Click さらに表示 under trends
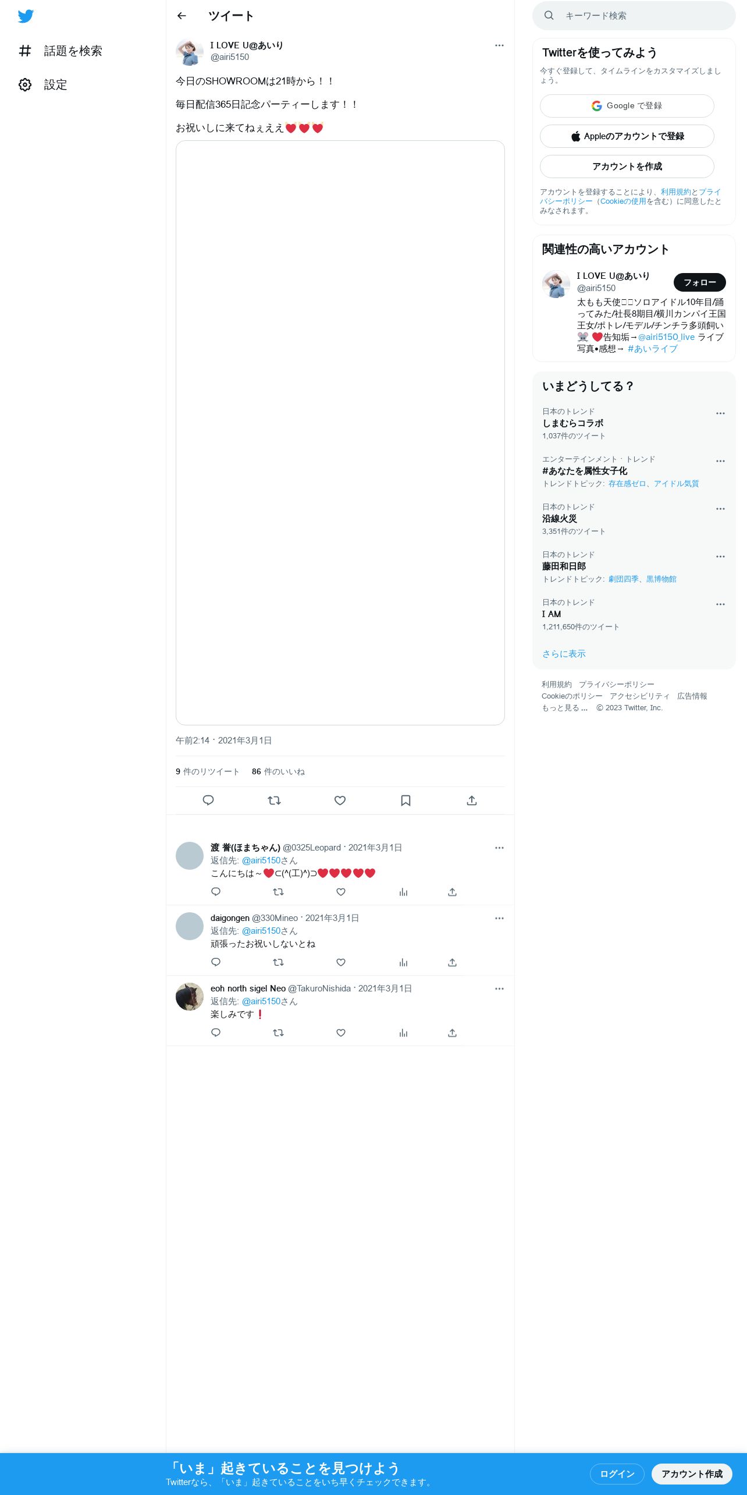 pos(564,654)
